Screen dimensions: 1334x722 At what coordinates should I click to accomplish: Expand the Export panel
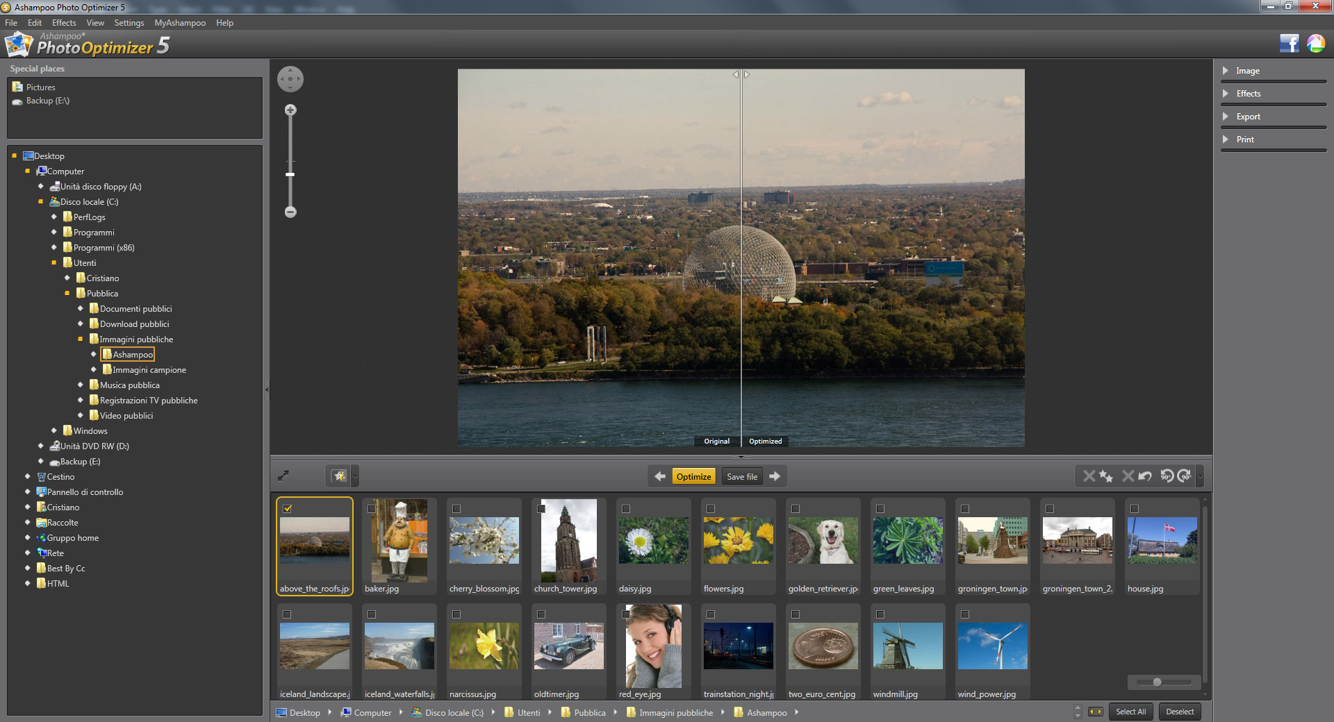1248,117
